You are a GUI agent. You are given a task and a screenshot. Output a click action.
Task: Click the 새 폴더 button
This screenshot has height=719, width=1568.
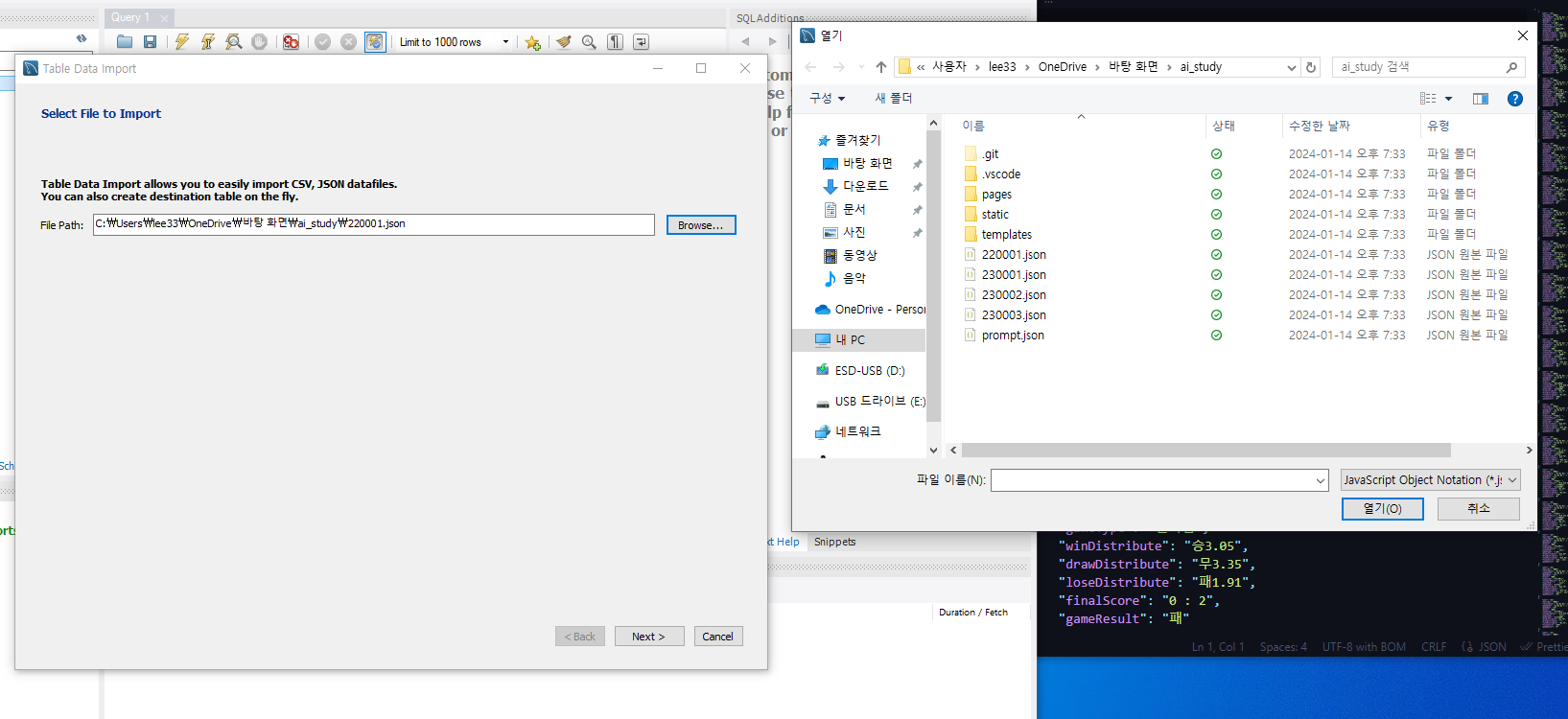click(893, 98)
